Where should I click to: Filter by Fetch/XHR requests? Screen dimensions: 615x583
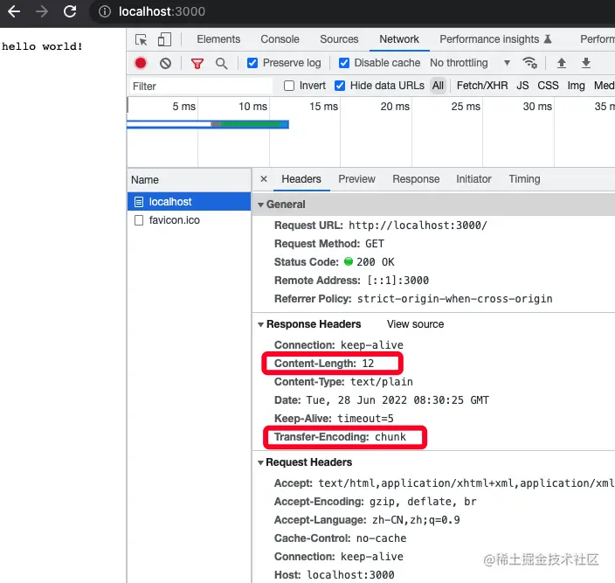click(x=482, y=86)
